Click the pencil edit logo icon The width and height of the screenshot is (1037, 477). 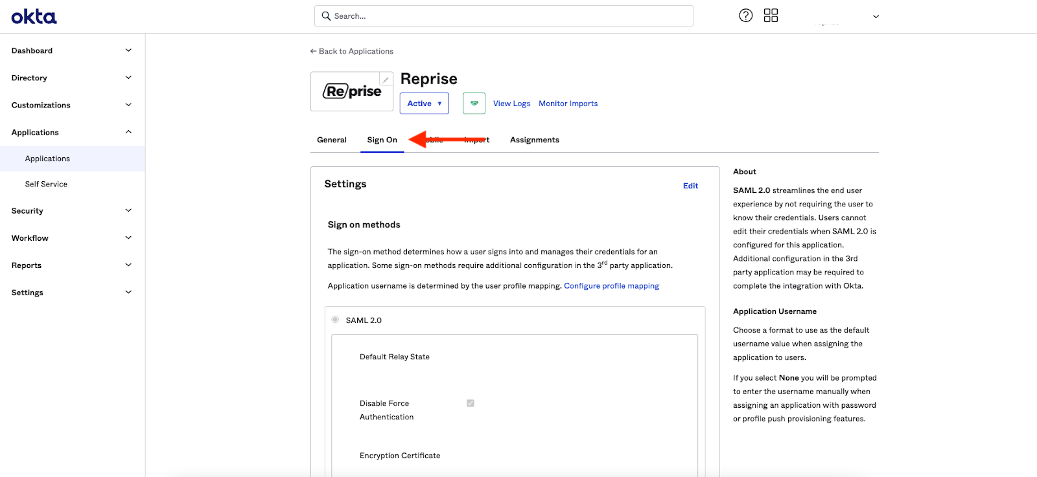tap(386, 80)
